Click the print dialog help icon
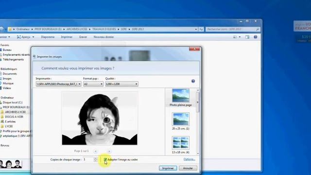Image resolution: width=311 pixels, height=175 pixels. (193, 81)
